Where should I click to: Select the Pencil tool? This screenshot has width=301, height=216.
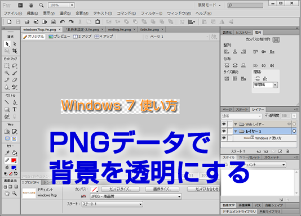pos(7,80)
